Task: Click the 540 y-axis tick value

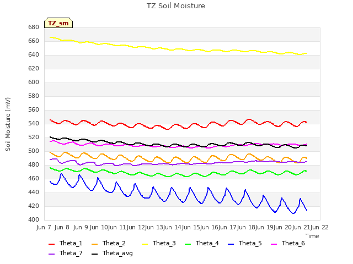Action: (34, 123)
